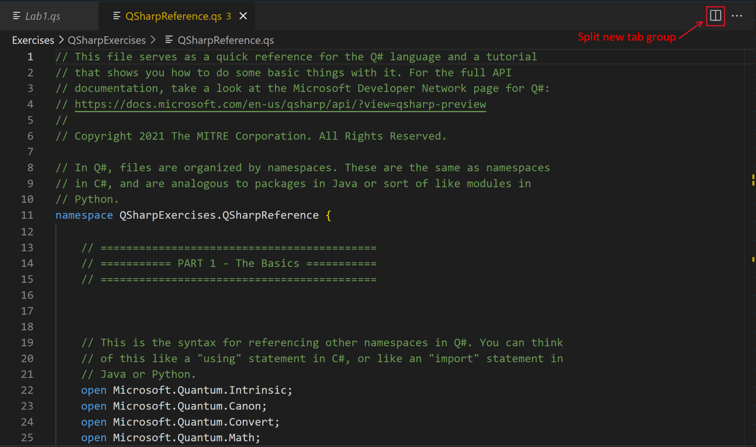Click the open keyword before Microsoft.Quantum.Canon
The image size is (756, 447).
(94, 406)
